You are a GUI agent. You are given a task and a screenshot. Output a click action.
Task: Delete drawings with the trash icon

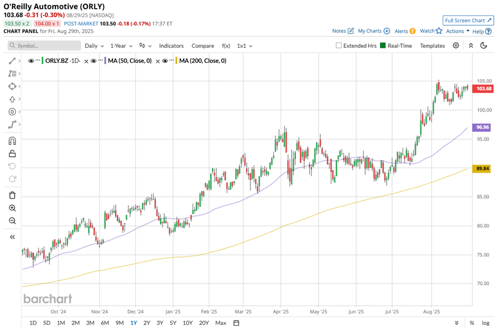pyautogui.click(x=12, y=195)
